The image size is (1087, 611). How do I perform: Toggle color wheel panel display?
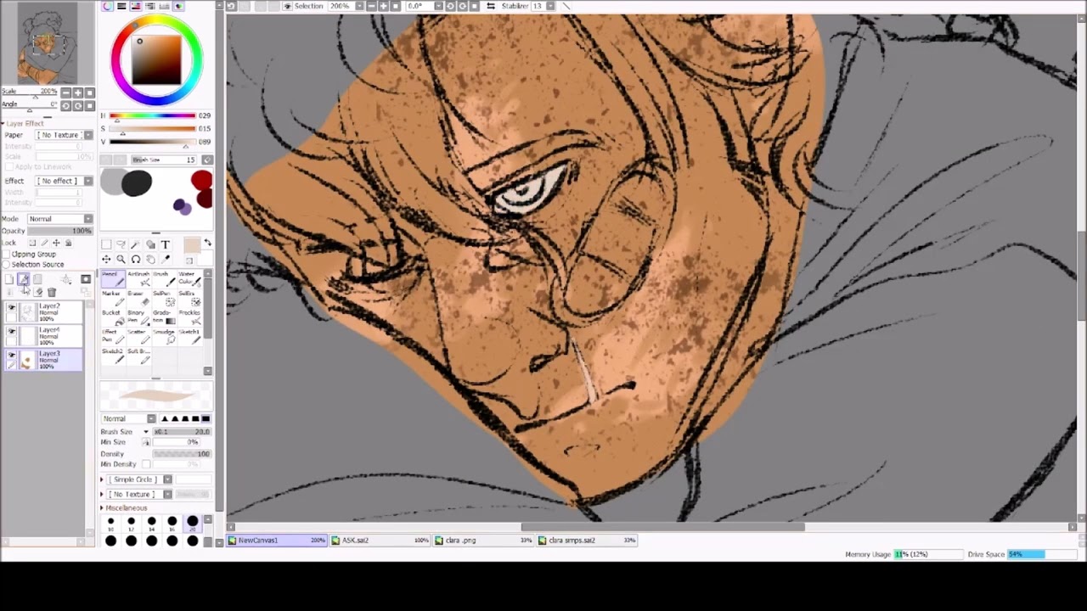(x=107, y=6)
